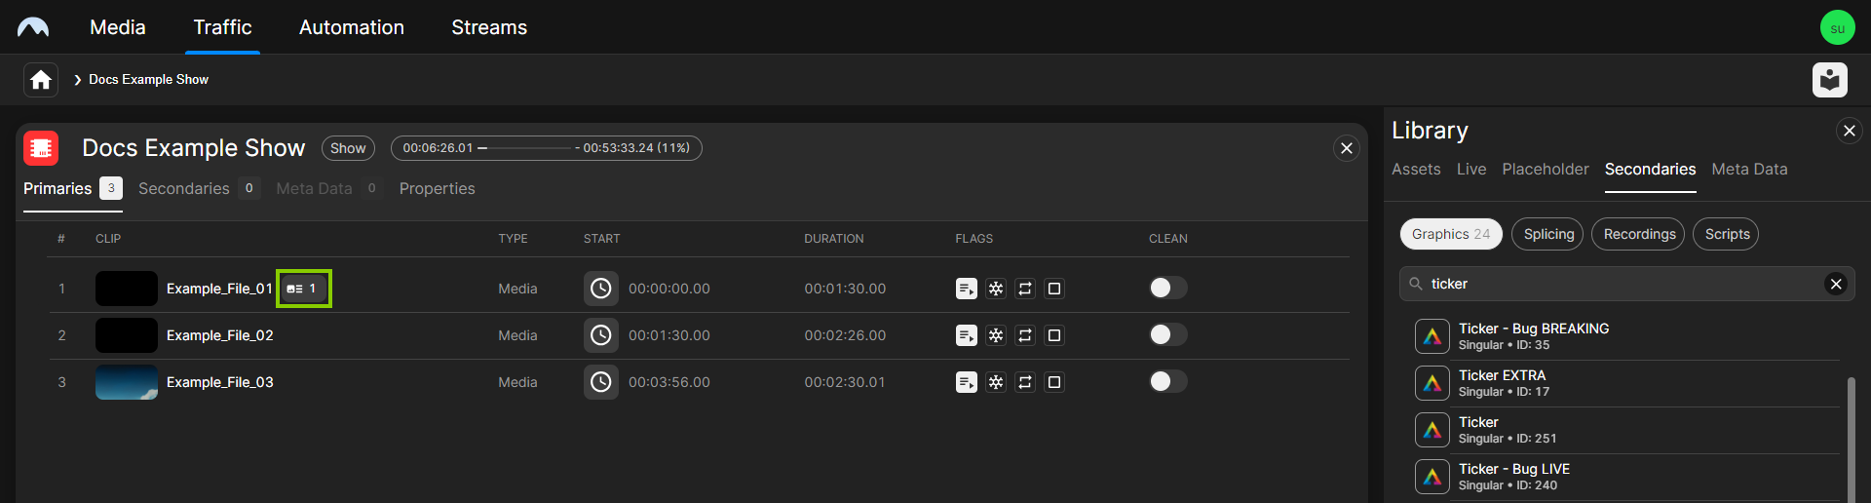Toggle Clean switch for Example_File_01

(1167, 289)
